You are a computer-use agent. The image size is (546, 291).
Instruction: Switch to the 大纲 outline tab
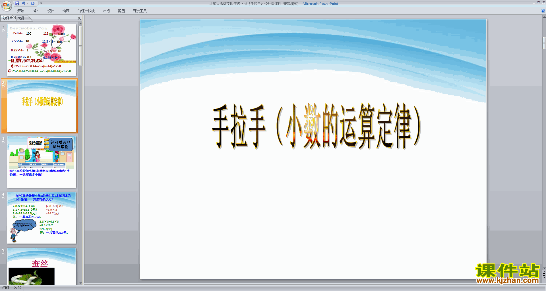pyautogui.click(x=21, y=18)
